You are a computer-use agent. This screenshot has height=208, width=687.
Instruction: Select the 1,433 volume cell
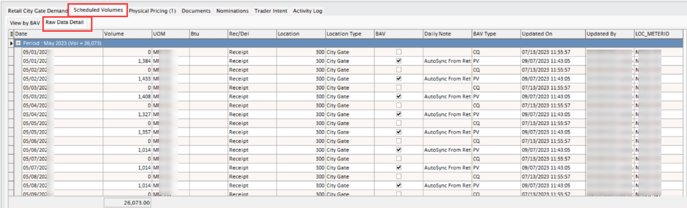127,79
